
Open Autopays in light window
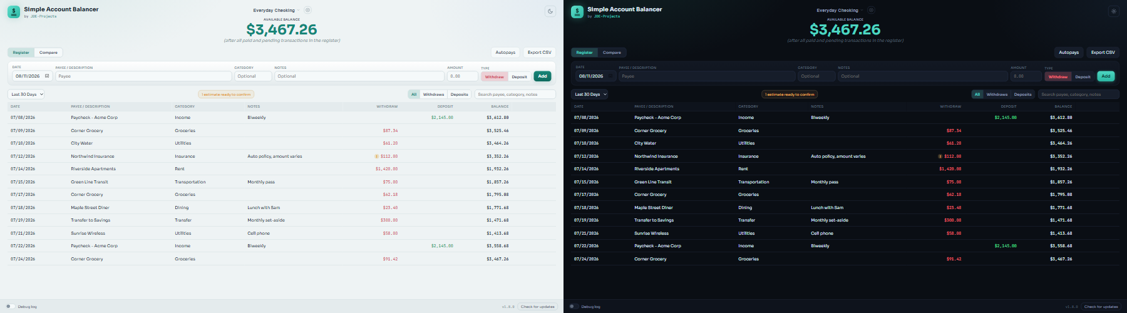(505, 53)
